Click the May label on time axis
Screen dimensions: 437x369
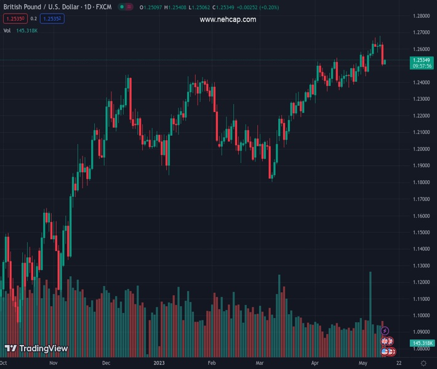point(362,363)
